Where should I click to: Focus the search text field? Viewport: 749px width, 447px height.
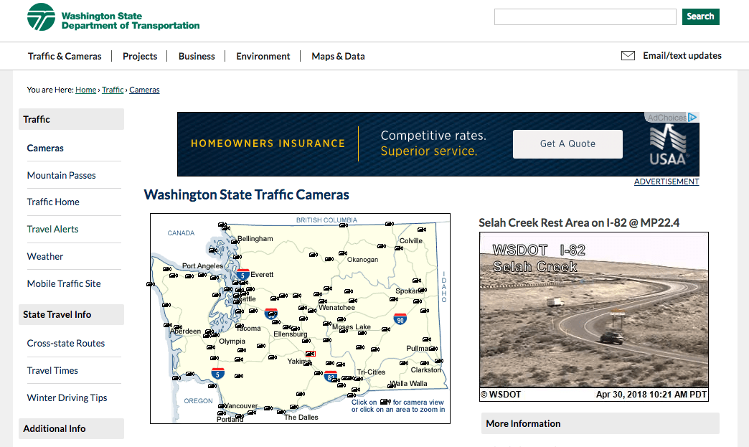coord(585,17)
